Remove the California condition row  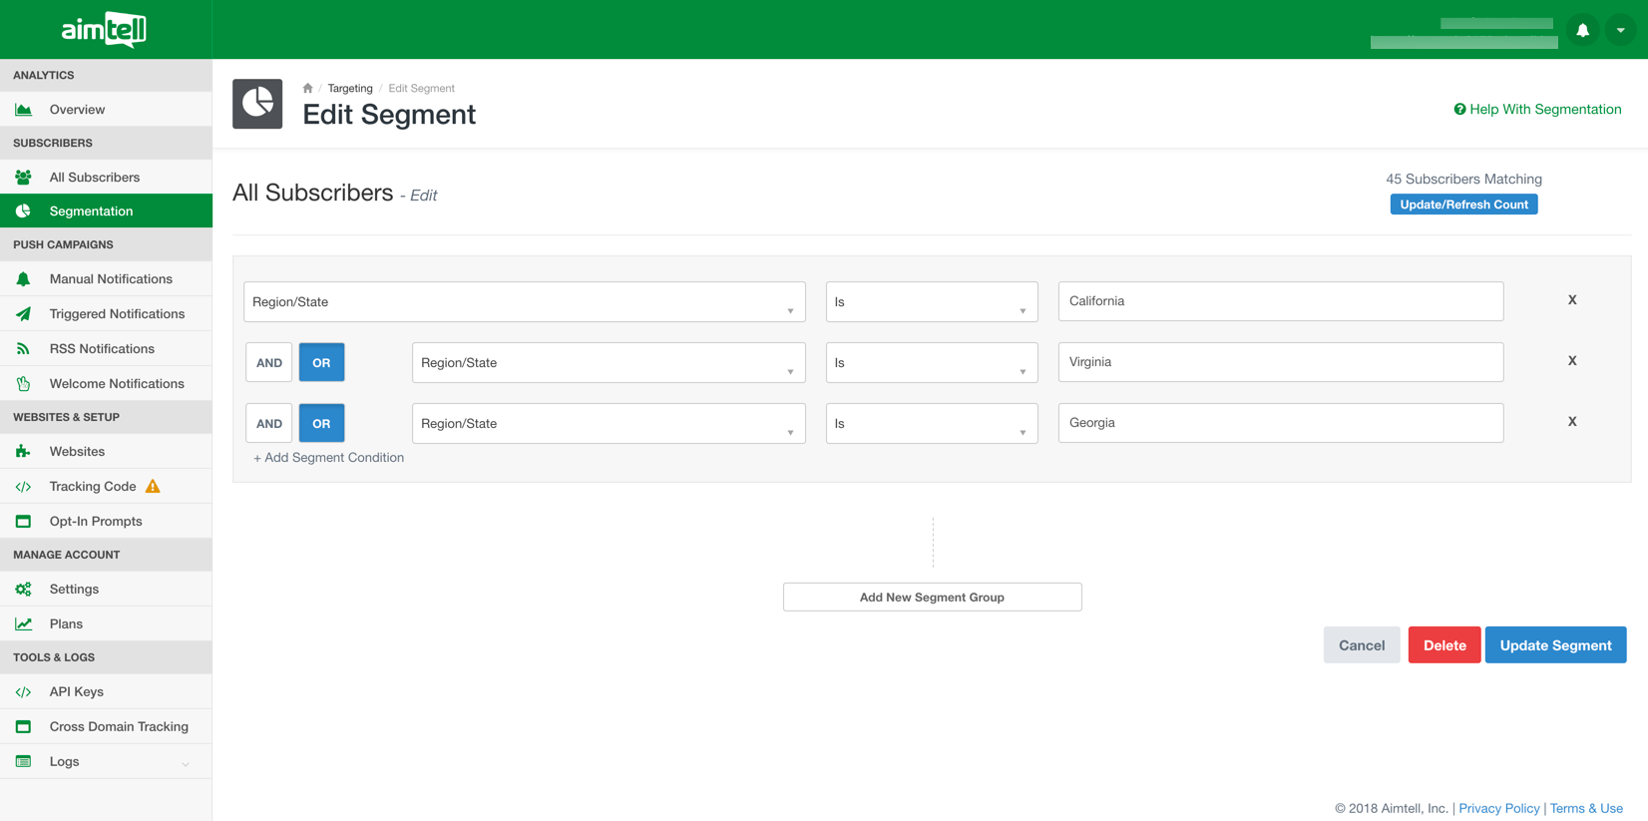pyautogui.click(x=1571, y=300)
